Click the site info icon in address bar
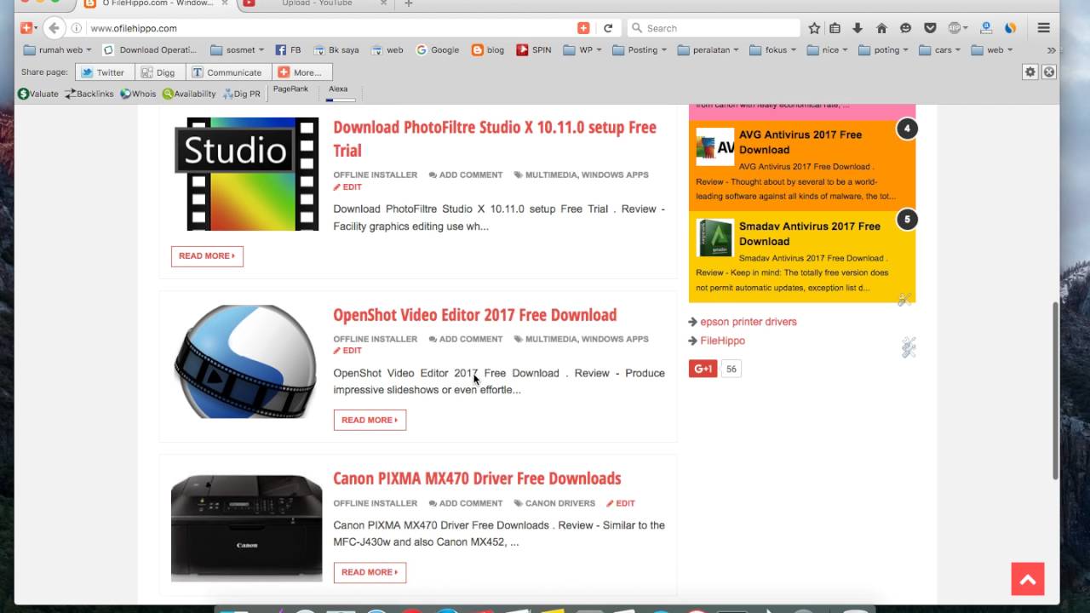The width and height of the screenshot is (1090, 613). click(x=77, y=28)
